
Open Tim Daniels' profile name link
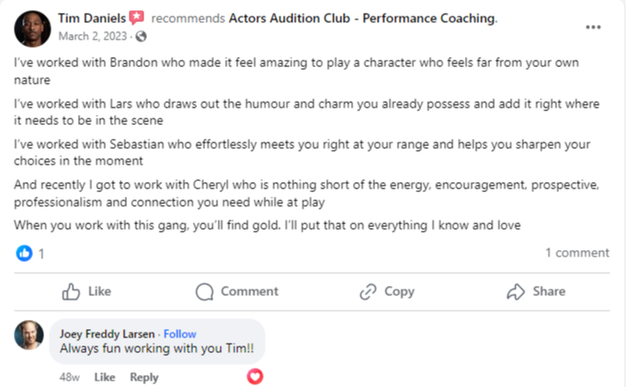pyautogui.click(x=91, y=17)
